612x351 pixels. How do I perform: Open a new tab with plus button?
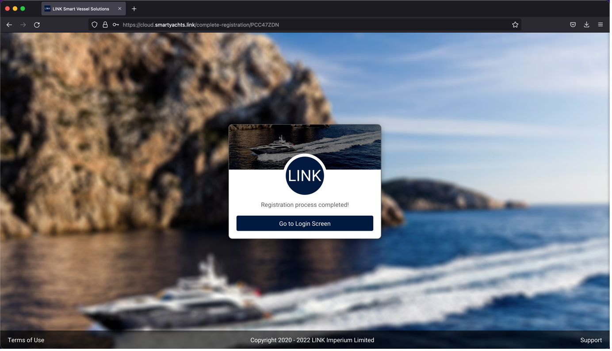pos(134,9)
